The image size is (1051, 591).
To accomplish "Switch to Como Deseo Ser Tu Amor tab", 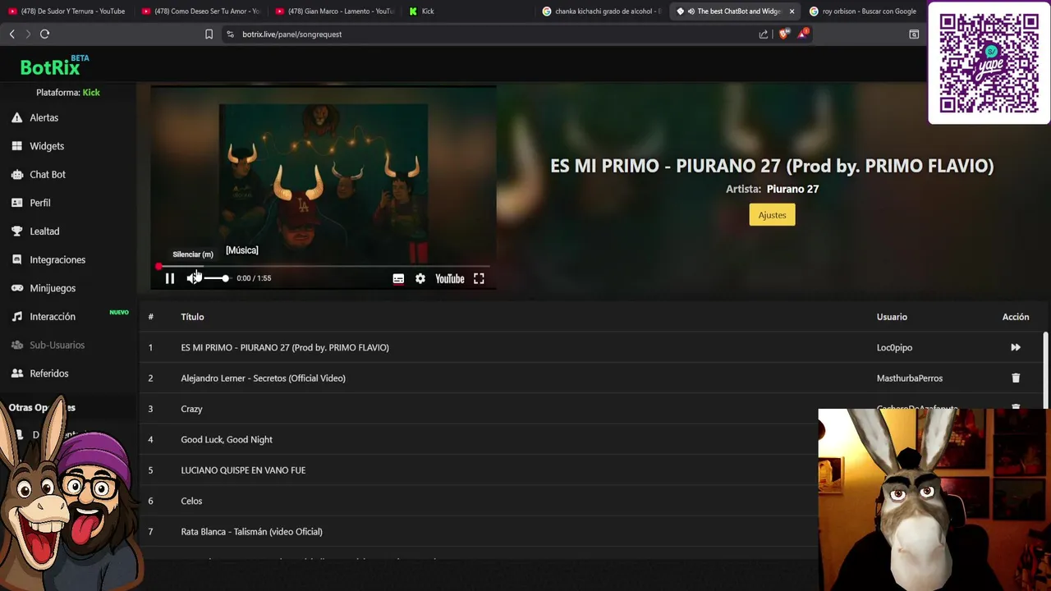I will pyautogui.click(x=201, y=11).
